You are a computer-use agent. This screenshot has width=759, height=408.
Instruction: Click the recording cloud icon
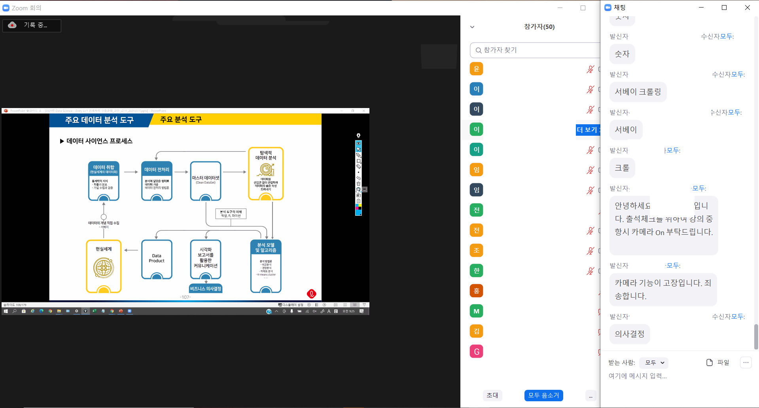coord(12,25)
